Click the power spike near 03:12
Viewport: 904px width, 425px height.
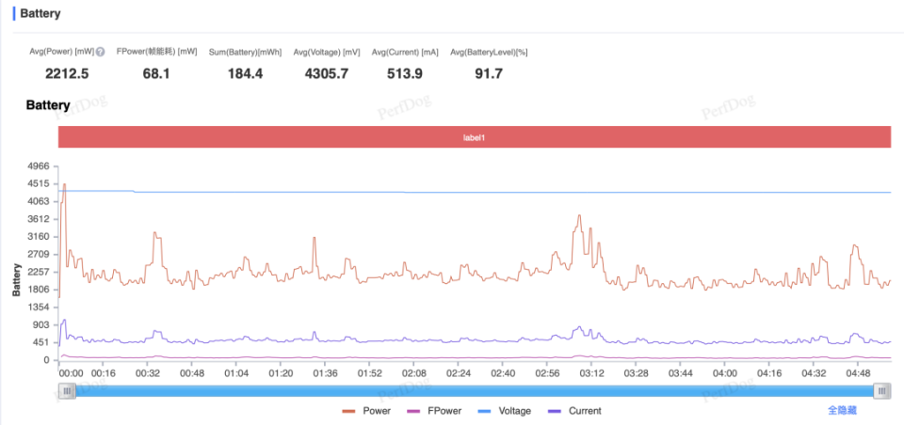coord(579,216)
